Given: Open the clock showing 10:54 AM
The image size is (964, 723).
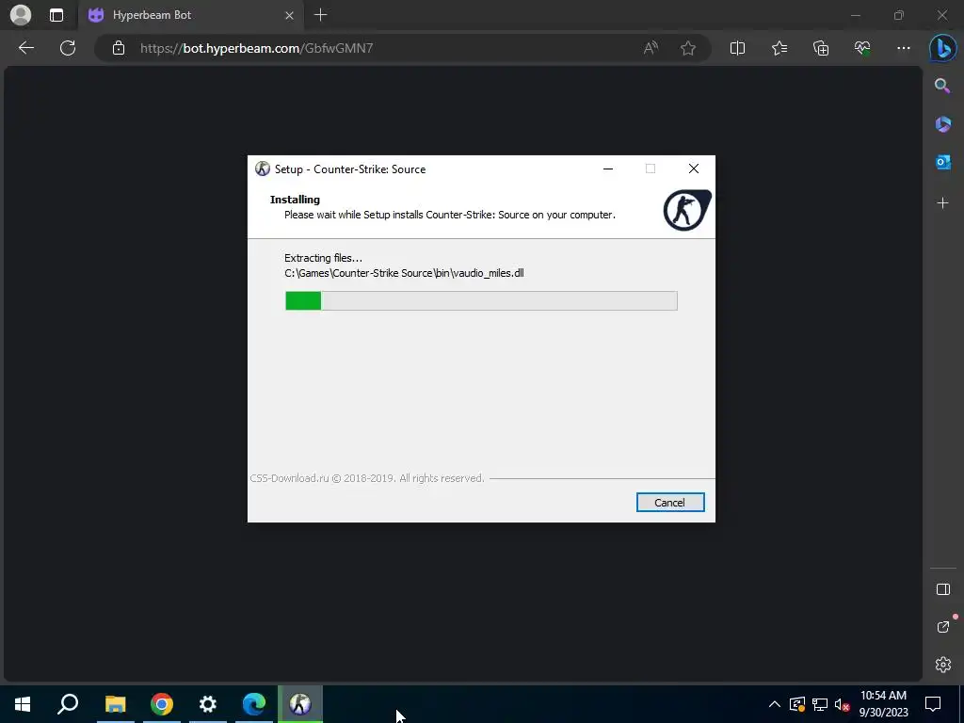Looking at the screenshot, I should click(883, 704).
